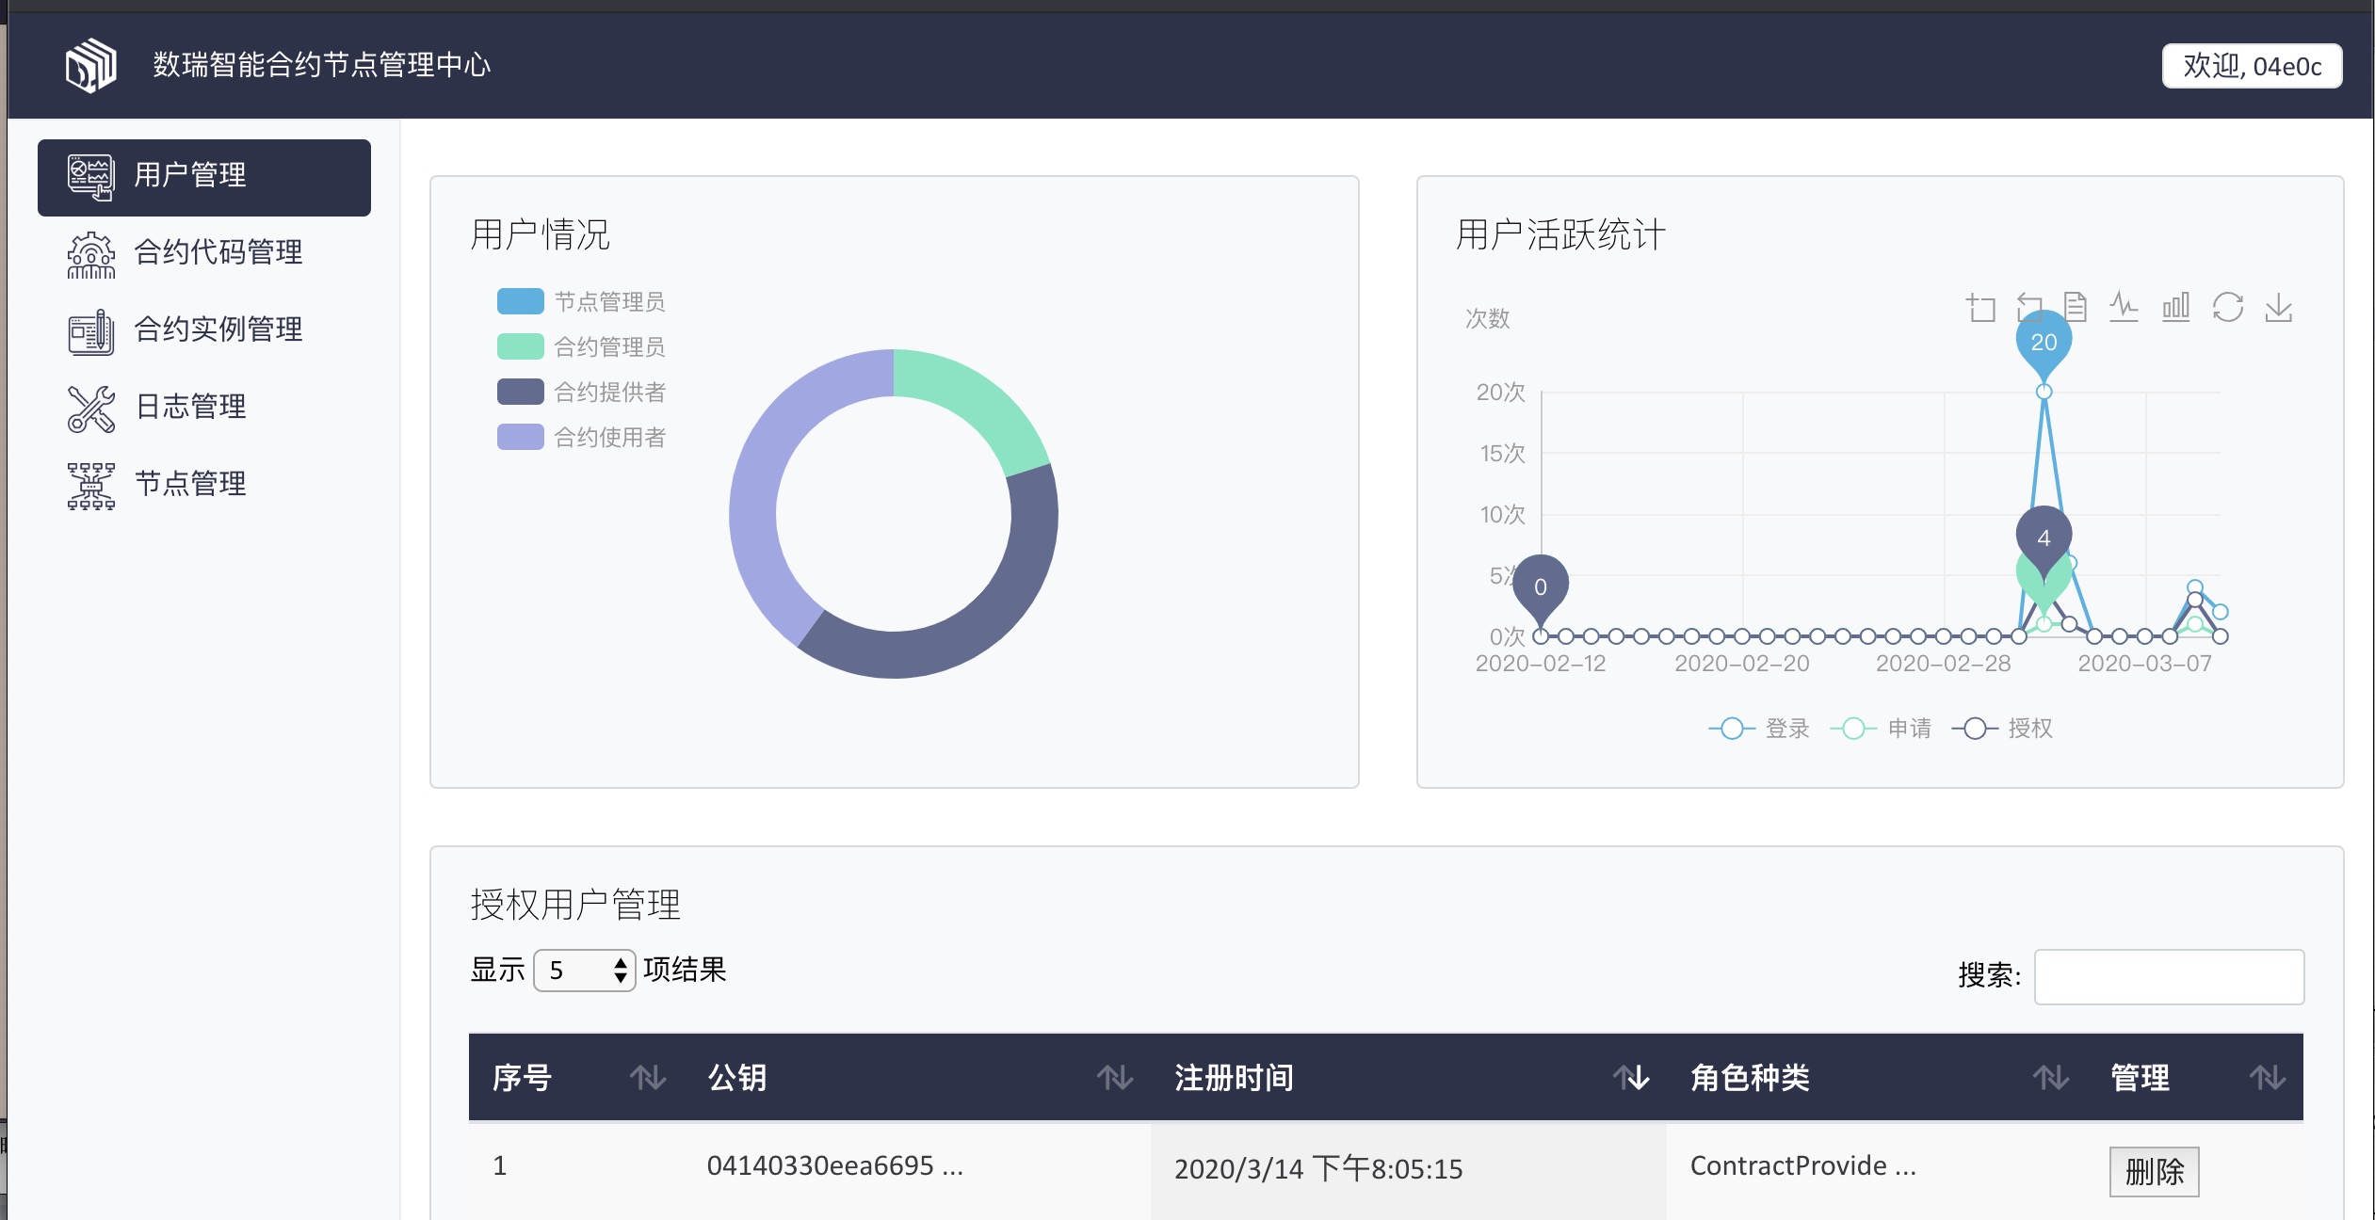Sort table by 注册时间 using its sort arrows
Image resolution: width=2375 pixels, height=1220 pixels.
[x=1628, y=1077]
